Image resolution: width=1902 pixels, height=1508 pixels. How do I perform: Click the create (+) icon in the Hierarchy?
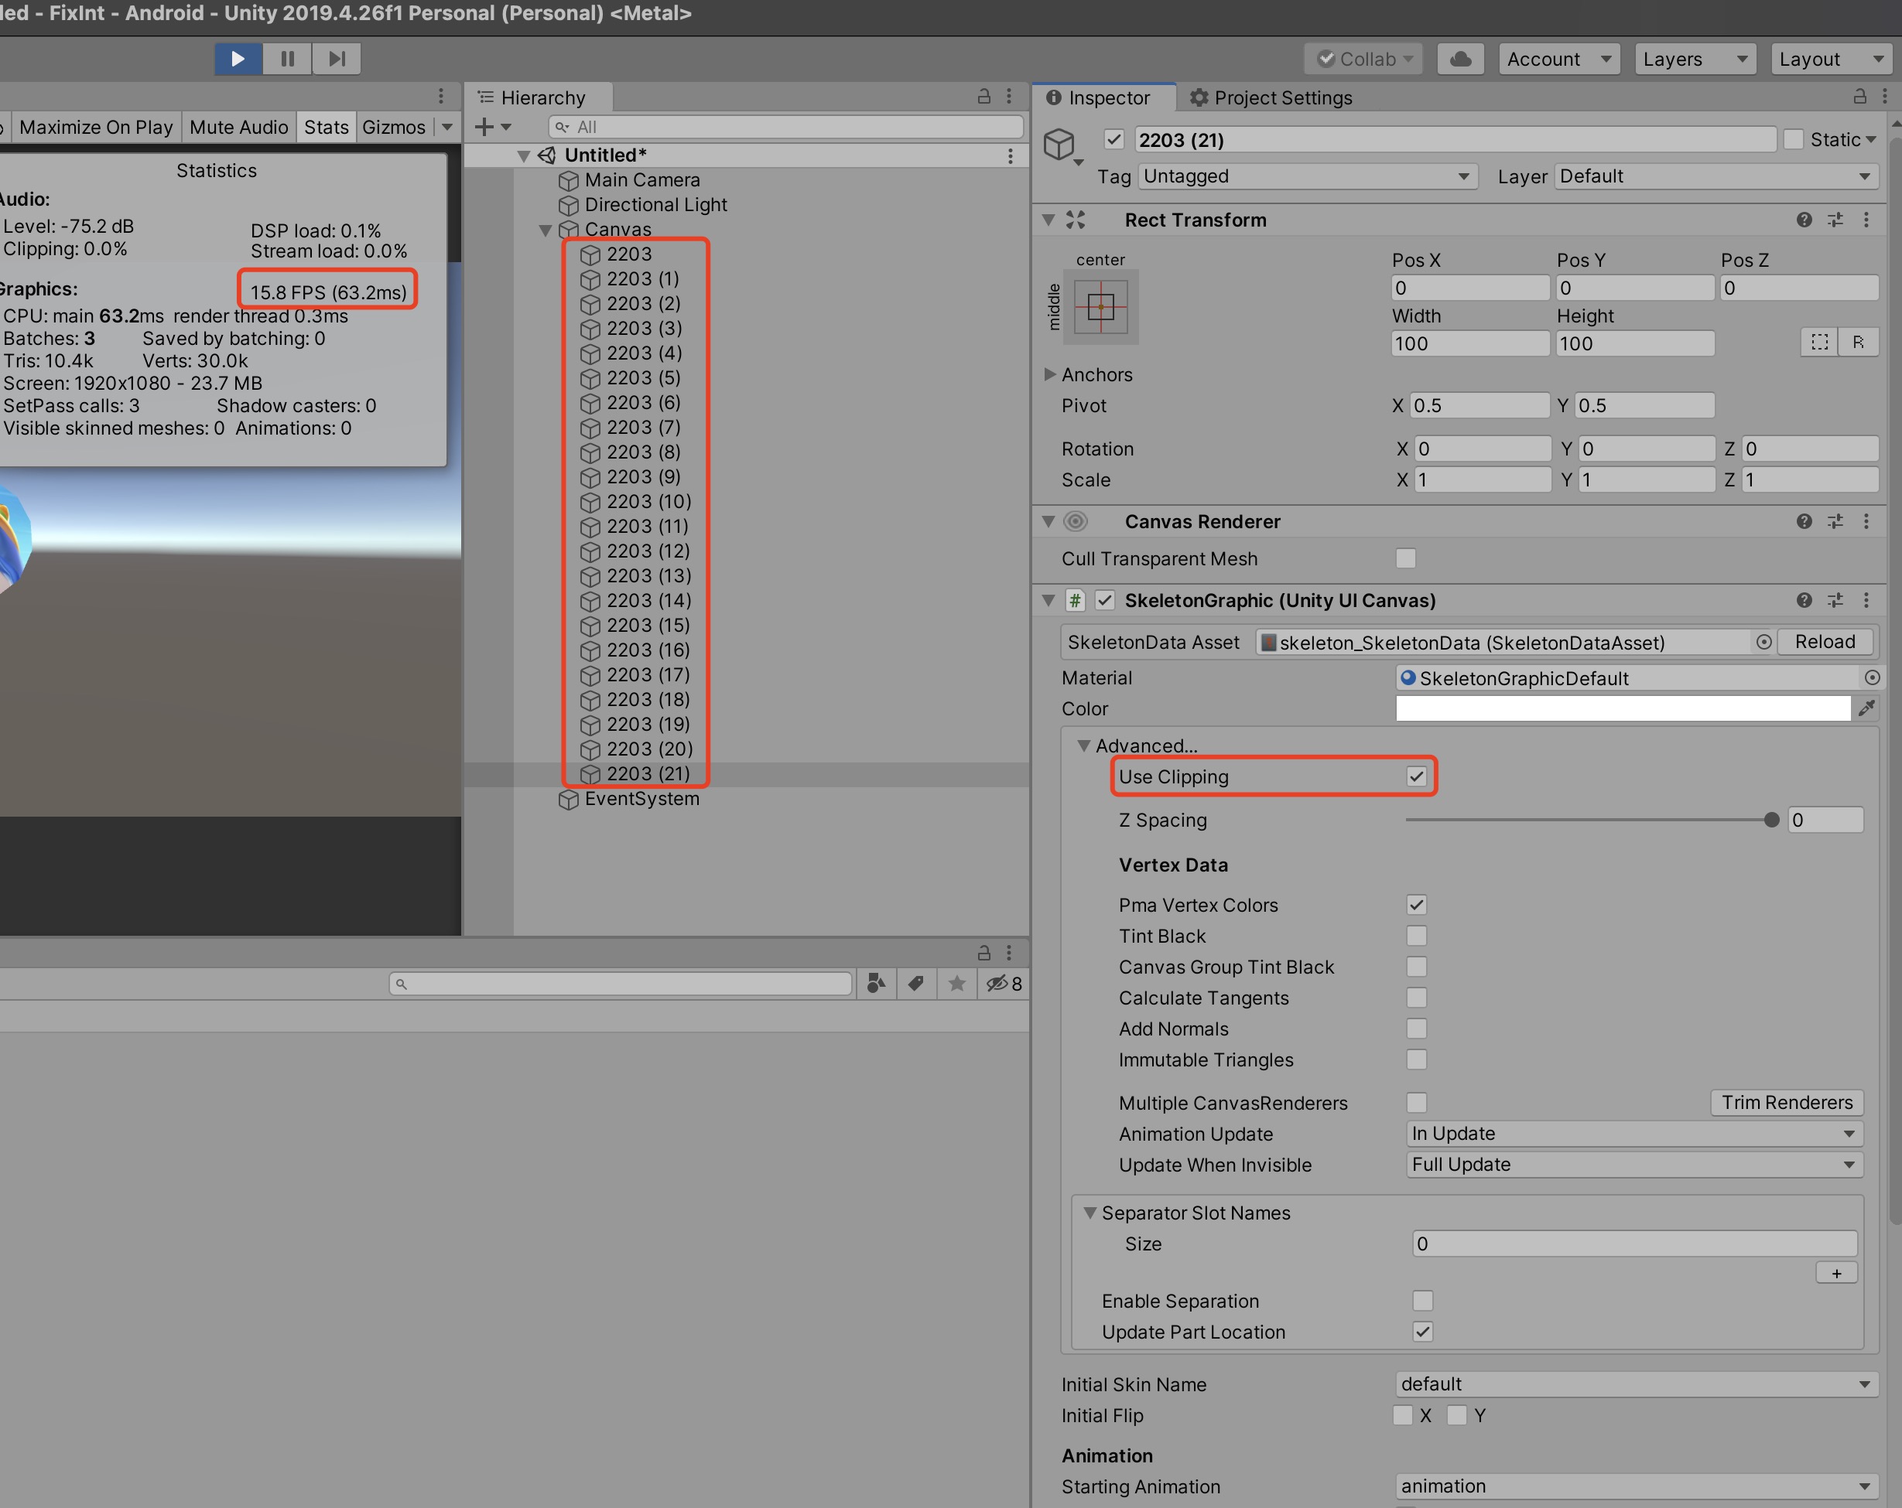[486, 127]
